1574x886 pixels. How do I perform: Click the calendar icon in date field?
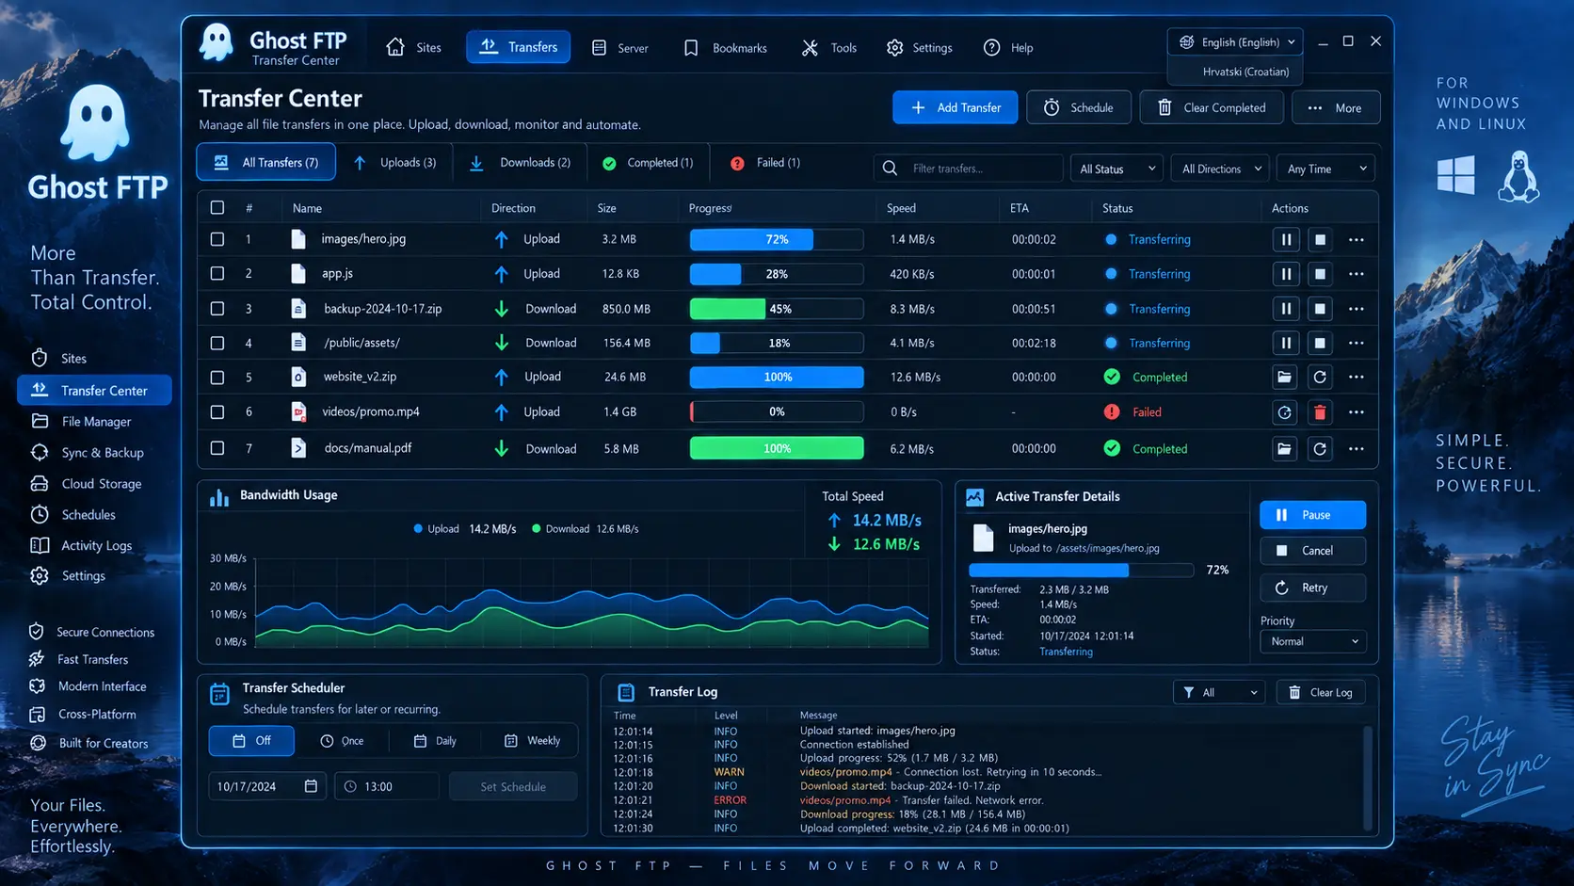click(311, 786)
